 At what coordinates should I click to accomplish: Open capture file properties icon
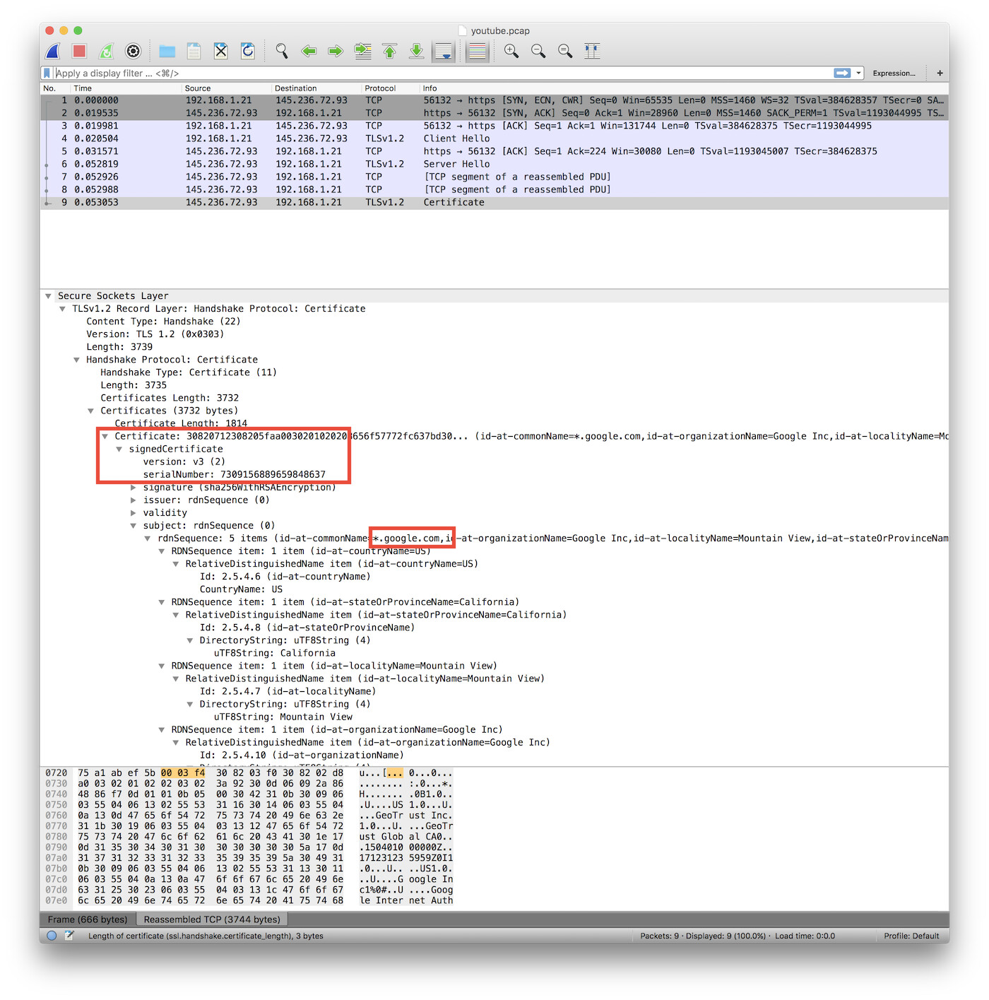69,936
